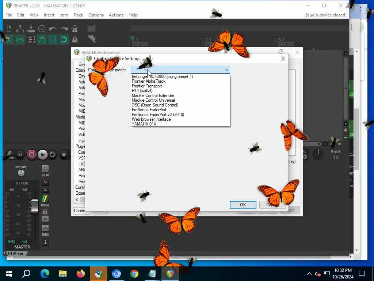Toggle the metronome icon
The image size is (374, 281).
pyautogui.click(x=75, y=29)
